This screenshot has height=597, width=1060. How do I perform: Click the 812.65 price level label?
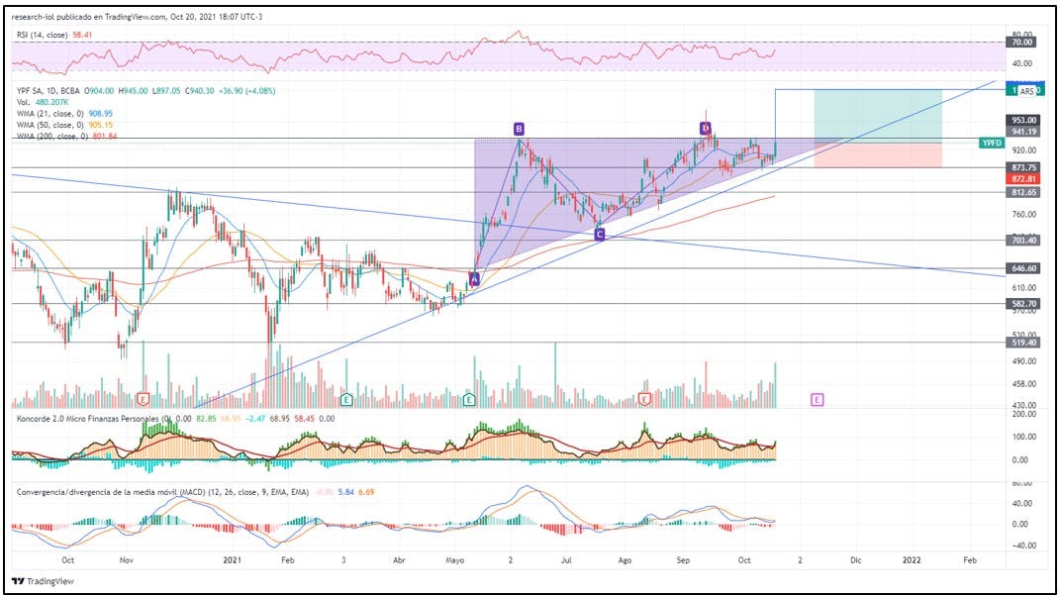tap(1023, 193)
